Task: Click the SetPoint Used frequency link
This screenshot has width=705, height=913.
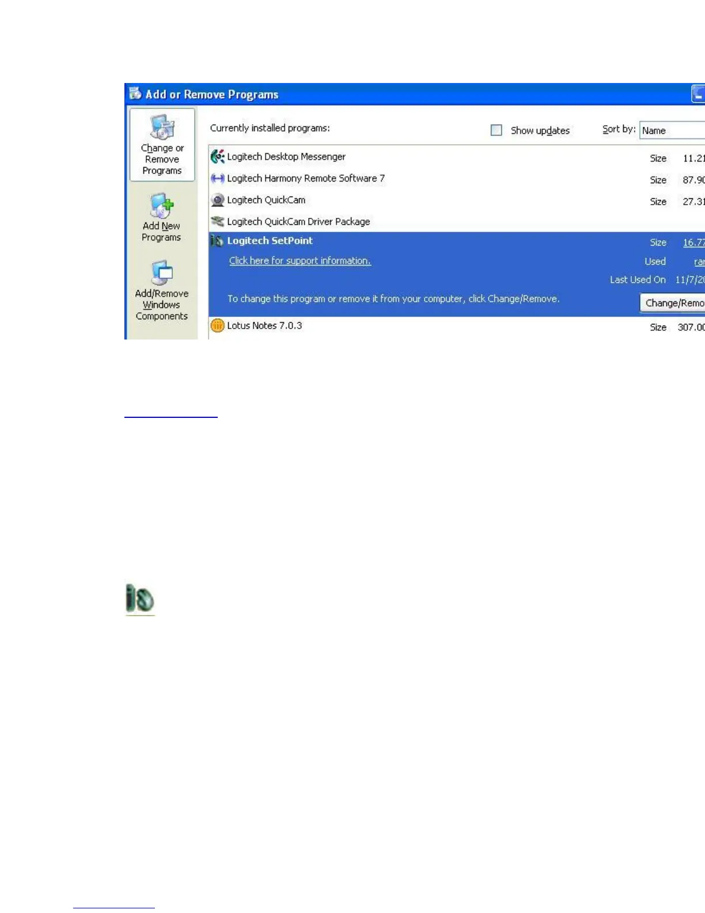Action: coord(699,262)
